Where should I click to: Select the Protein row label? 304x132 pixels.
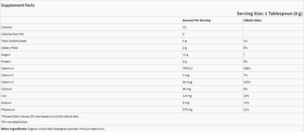[7, 62]
